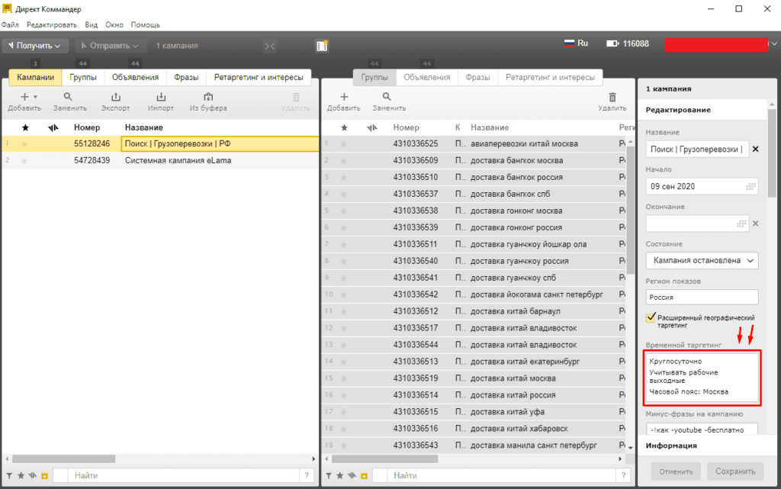
Task: Open calendar for Окончание date
Action: [741, 224]
